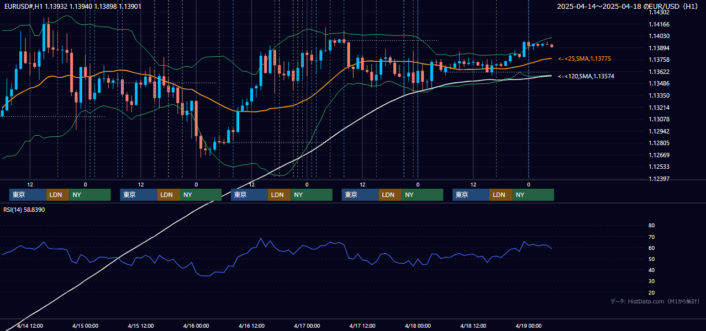Click the RSI 30 level label
The height and width of the screenshot is (331, 706).
pyautogui.click(x=651, y=281)
